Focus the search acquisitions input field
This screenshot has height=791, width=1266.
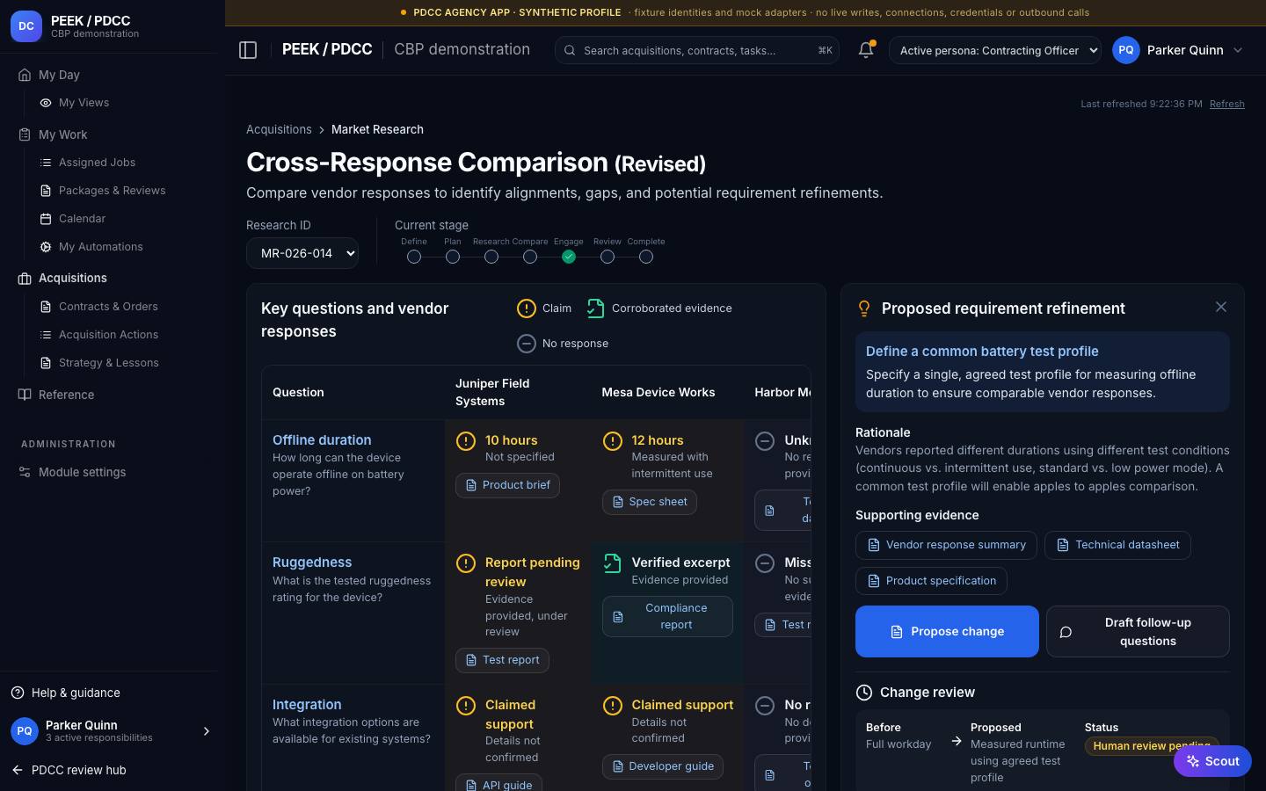[697, 50]
